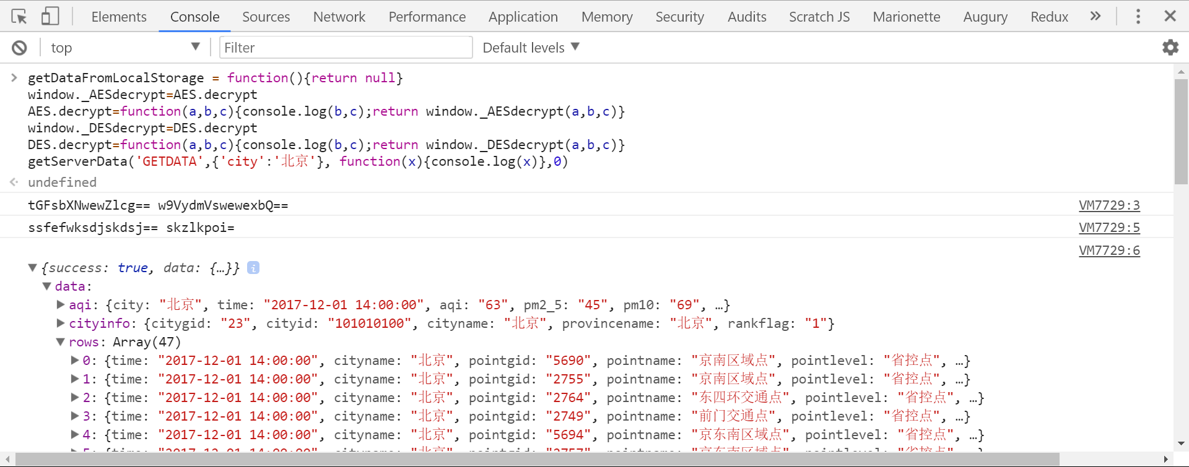Image resolution: width=1189 pixels, height=467 pixels.
Task: Click the scroll down arrow
Action: [1181, 443]
